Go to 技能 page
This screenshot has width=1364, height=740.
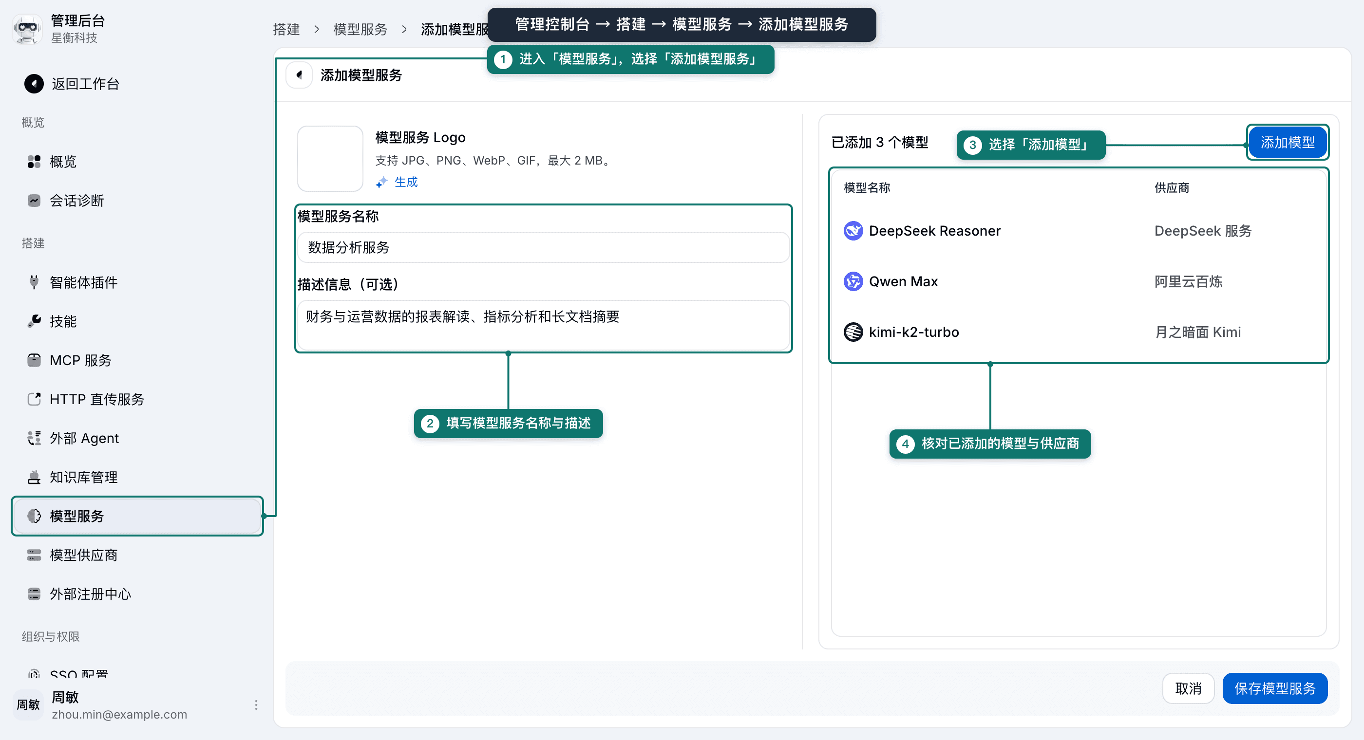[x=137, y=321]
